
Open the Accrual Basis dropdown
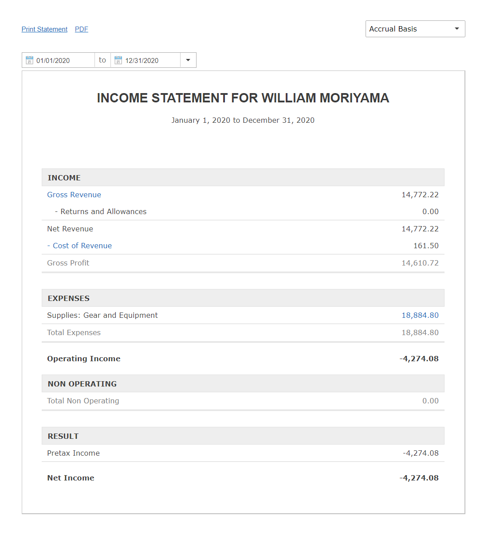click(x=415, y=29)
